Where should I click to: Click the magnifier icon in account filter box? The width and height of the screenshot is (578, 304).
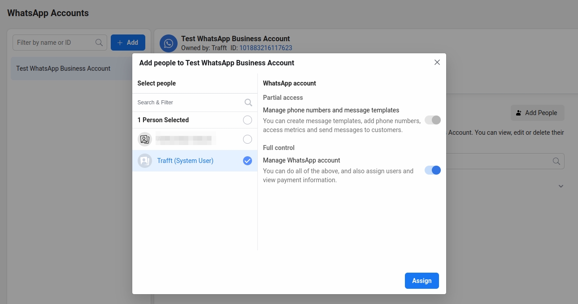point(99,43)
